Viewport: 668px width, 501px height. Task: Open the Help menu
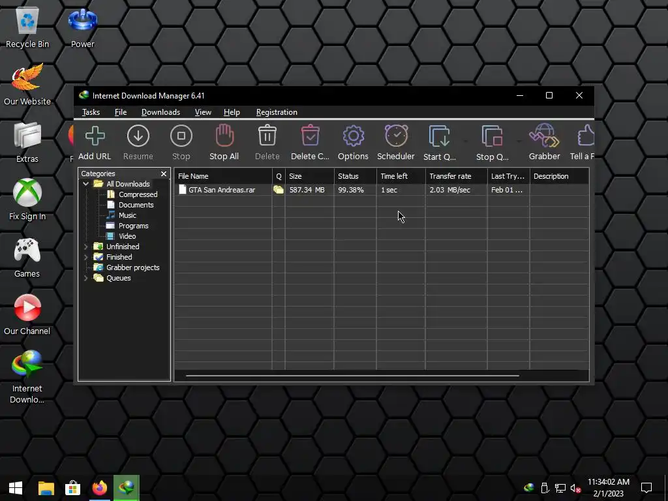(x=232, y=112)
